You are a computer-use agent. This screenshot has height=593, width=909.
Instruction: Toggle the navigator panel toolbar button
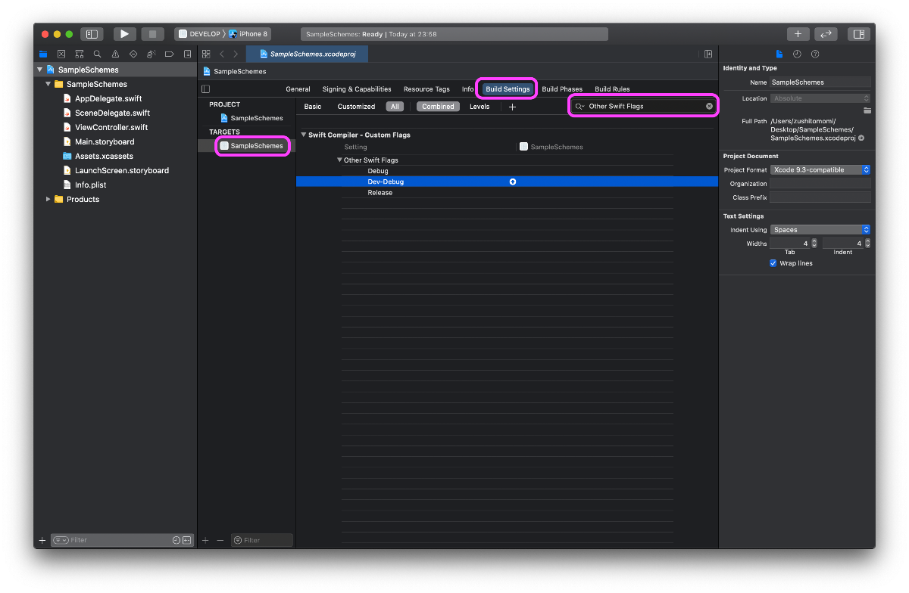92,34
